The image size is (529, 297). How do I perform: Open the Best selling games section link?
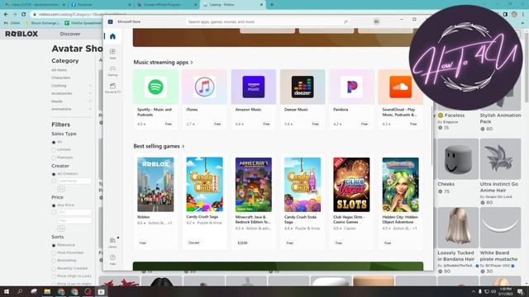(x=159, y=146)
